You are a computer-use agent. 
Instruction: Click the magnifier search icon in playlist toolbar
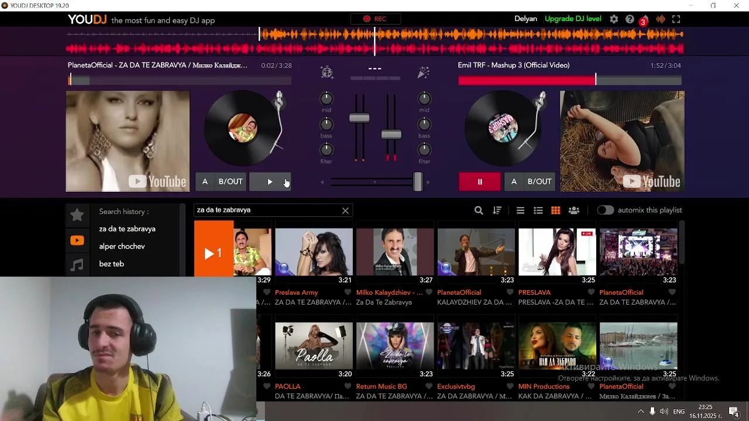479,210
